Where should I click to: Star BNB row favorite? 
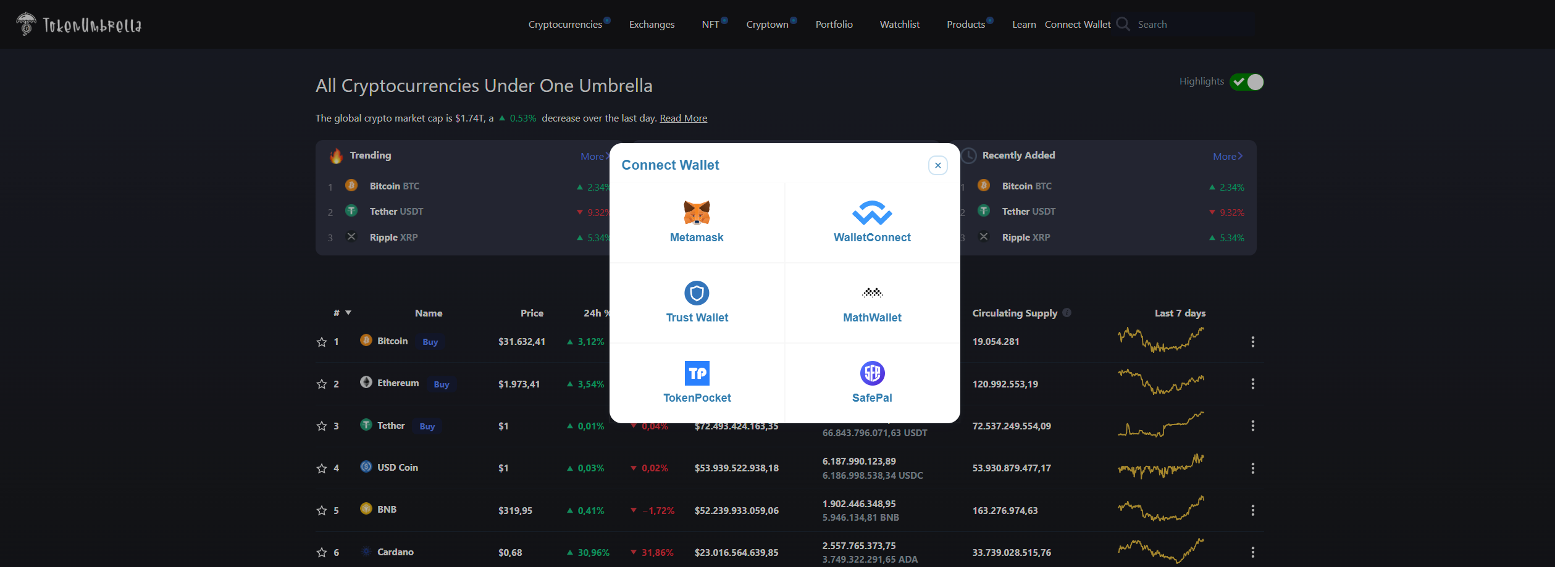(x=322, y=510)
